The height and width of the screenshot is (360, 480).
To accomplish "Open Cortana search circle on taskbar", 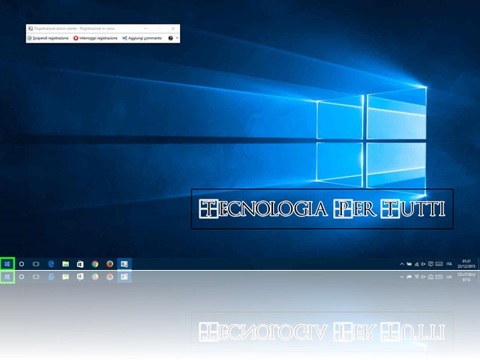I will pos(22,264).
